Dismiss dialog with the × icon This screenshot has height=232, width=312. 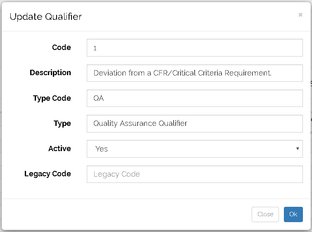[x=300, y=15]
